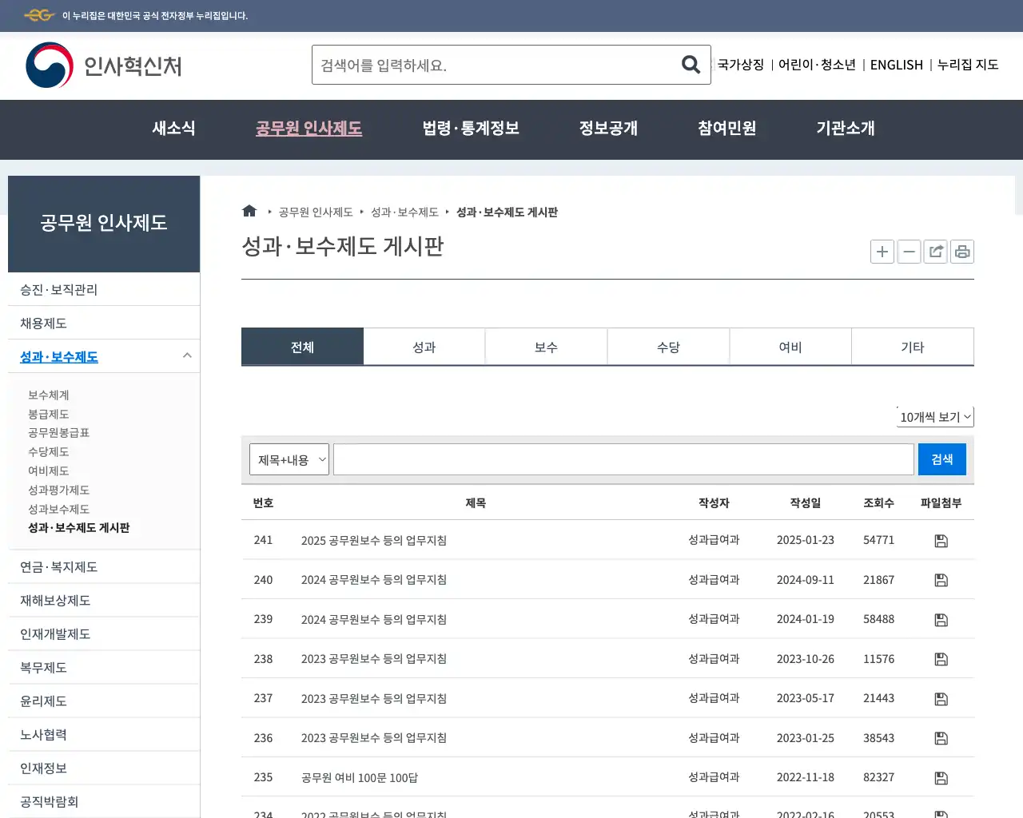Open 윤리제도 in the sidebar

pos(104,701)
